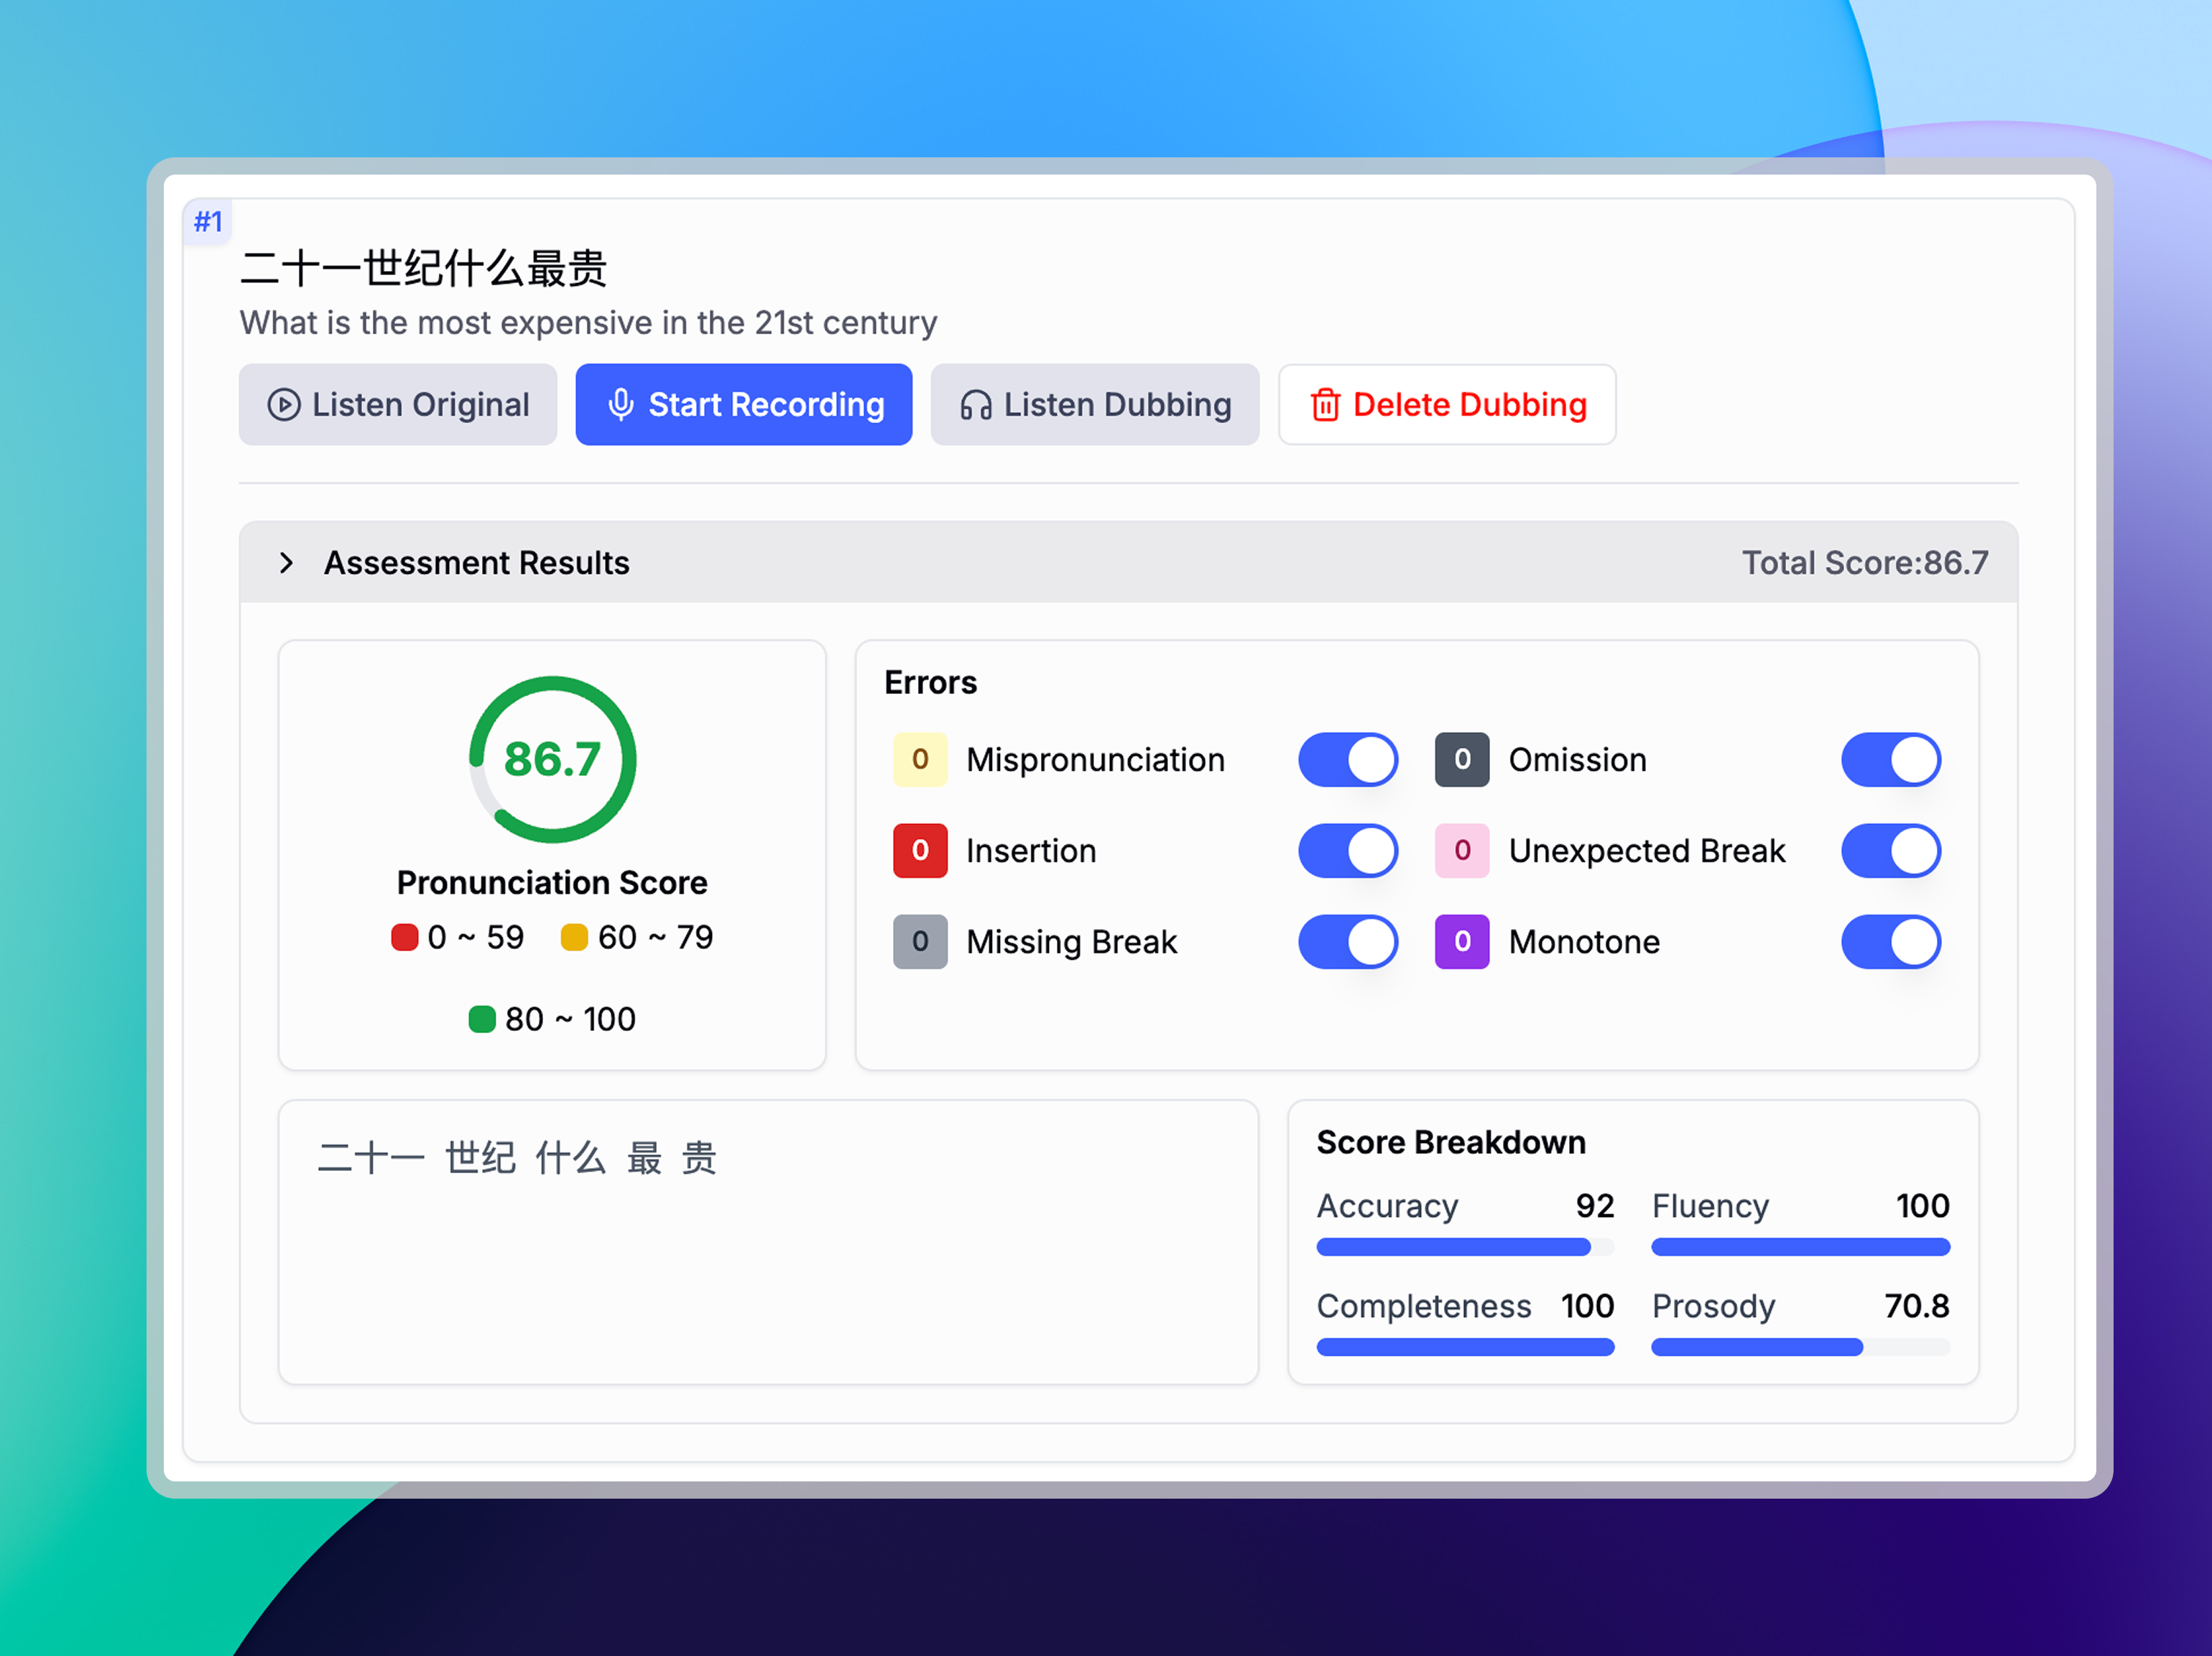Screen dimensions: 2212x1656
Task: Click the purple Monotone error badge
Action: point(1461,941)
